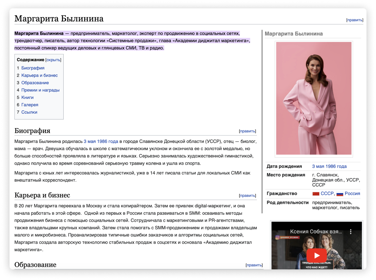Click the Биография section heading
Viewport: 376px width, 280px height.
click(x=32, y=131)
